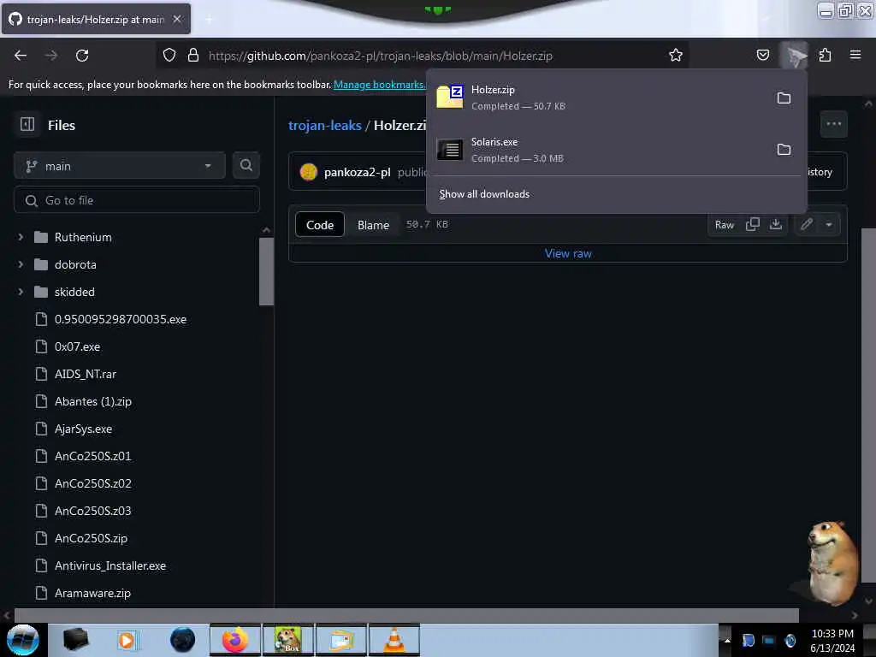
Task: Expand the skidded folder chevron
Action: tap(21, 292)
